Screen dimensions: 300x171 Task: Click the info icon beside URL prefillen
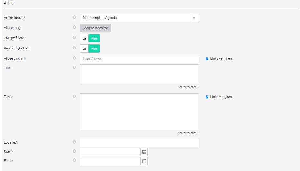74,38
